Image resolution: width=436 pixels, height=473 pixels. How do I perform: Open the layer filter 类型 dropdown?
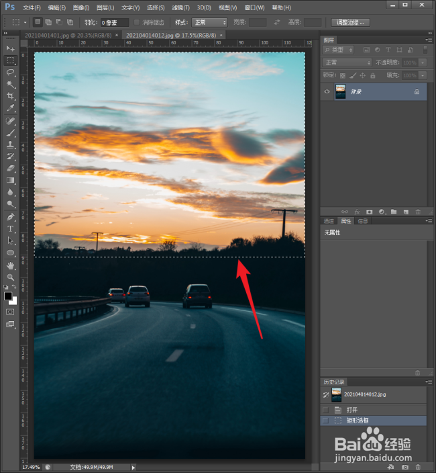338,50
